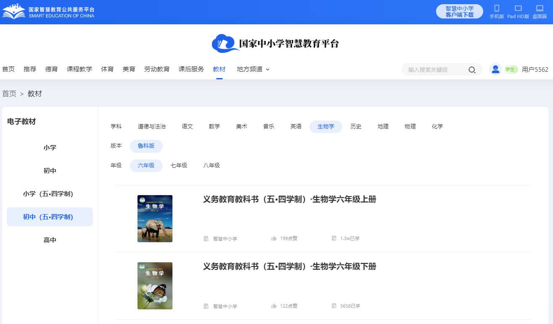Viewport: 553px width, 324px height.
Task: Click the 1.3w已学 text
Action: [350, 238]
